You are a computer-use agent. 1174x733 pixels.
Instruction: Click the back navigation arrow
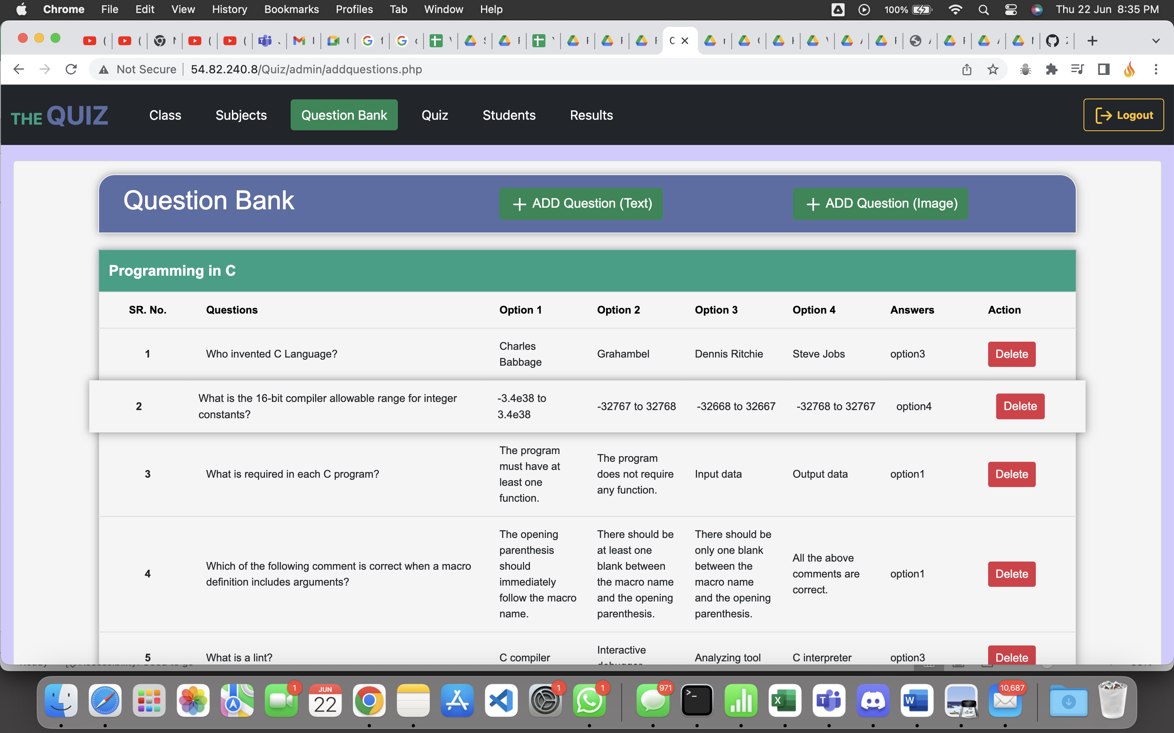(19, 69)
